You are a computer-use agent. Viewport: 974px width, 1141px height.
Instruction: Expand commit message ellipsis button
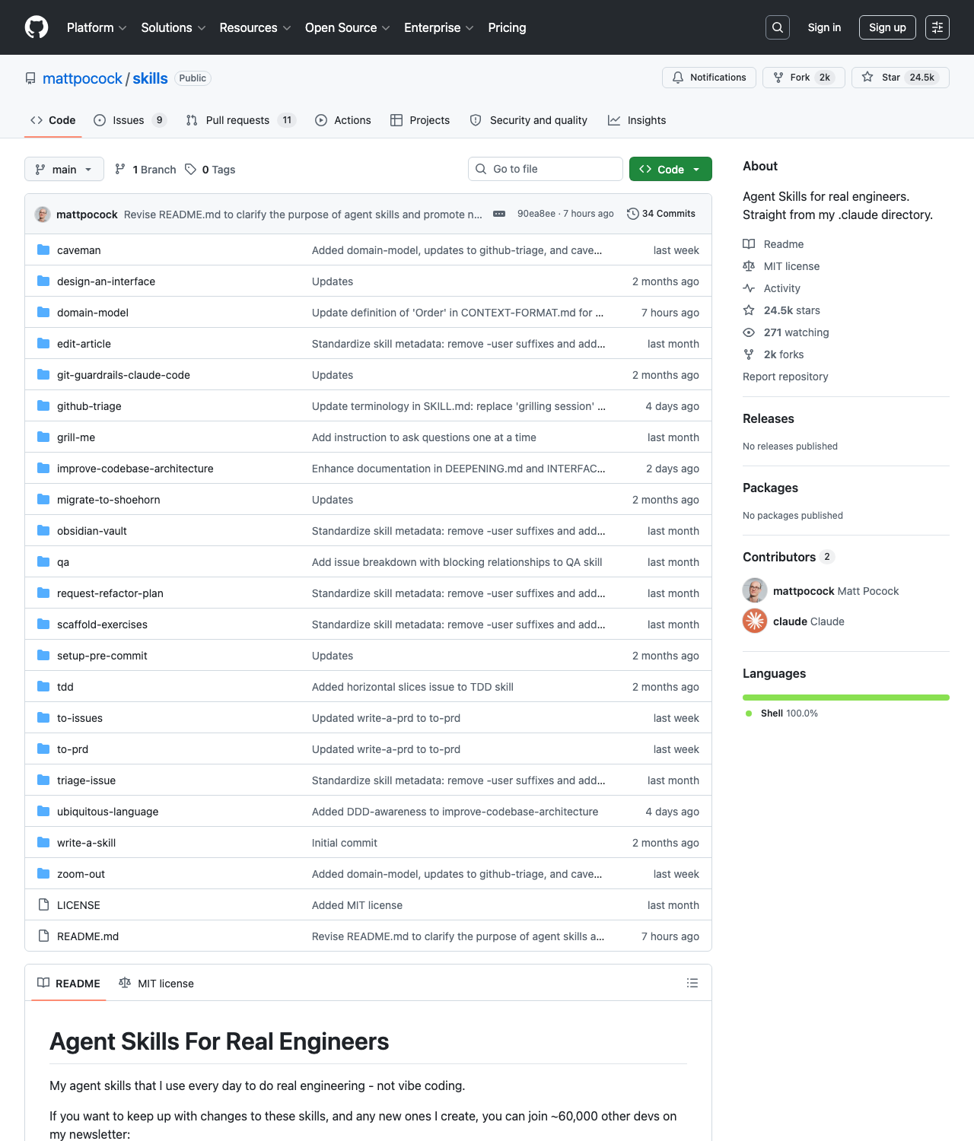point(499,214)
